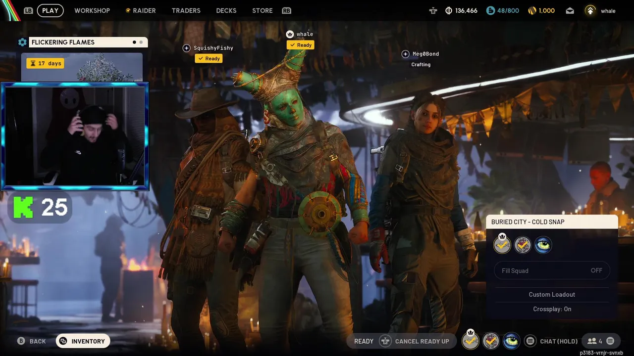
Task: Switch to the RAIDER tab
Action: point(144,10)
